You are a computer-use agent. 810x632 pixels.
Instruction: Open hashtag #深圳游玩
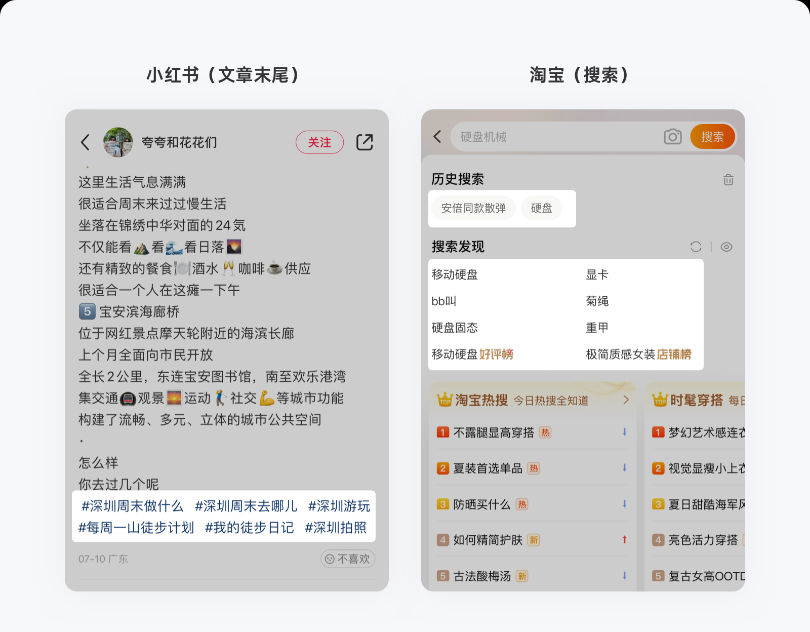pyautogui.click(x=339, y=506)
